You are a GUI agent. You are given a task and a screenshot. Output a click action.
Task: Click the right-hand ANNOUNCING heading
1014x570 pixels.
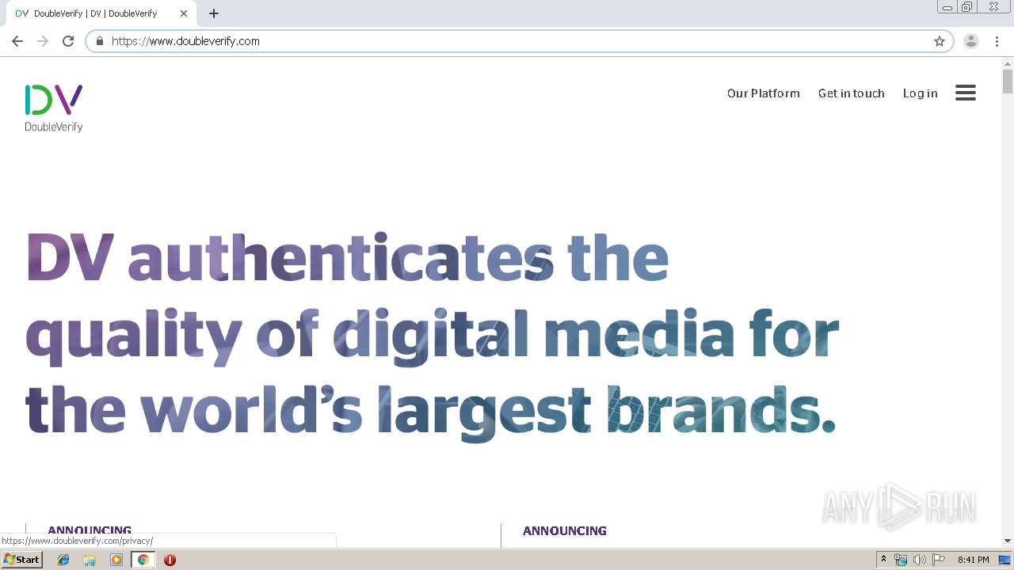[565, 530]
